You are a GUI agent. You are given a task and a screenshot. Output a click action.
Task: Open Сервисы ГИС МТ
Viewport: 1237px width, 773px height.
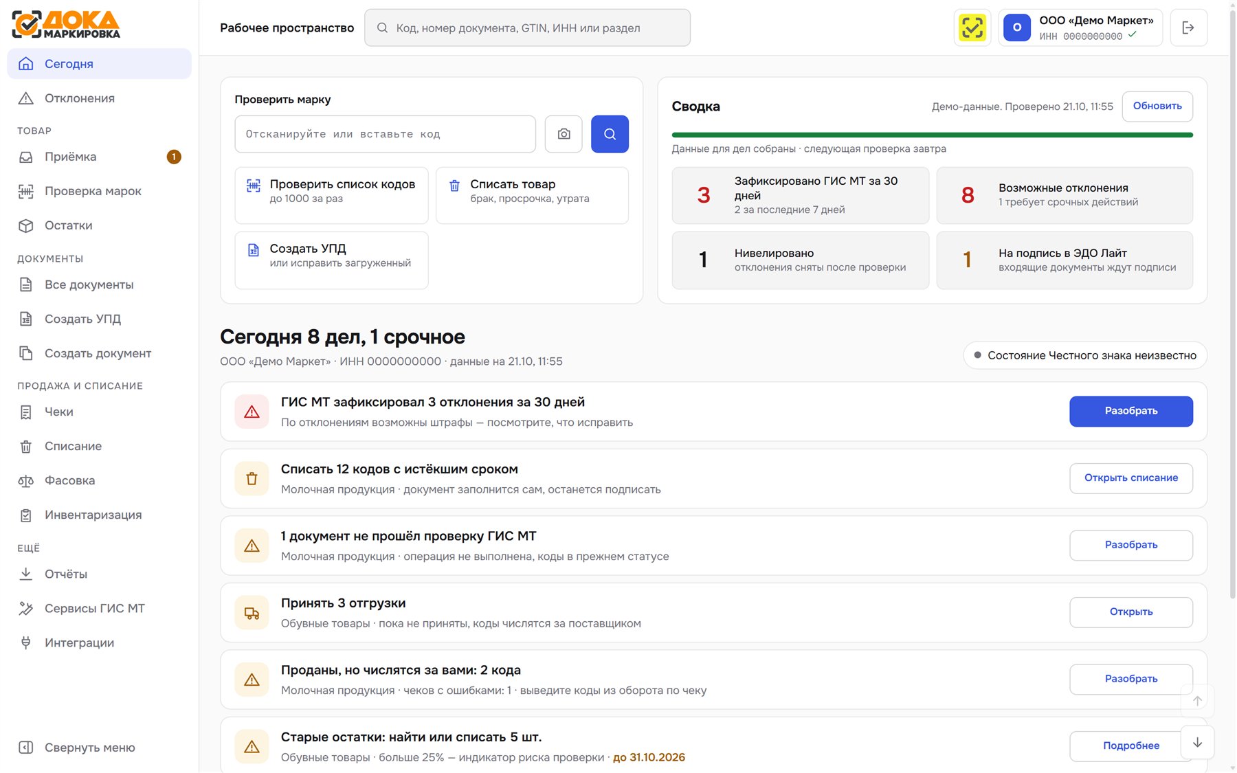(x=100, y=608)
